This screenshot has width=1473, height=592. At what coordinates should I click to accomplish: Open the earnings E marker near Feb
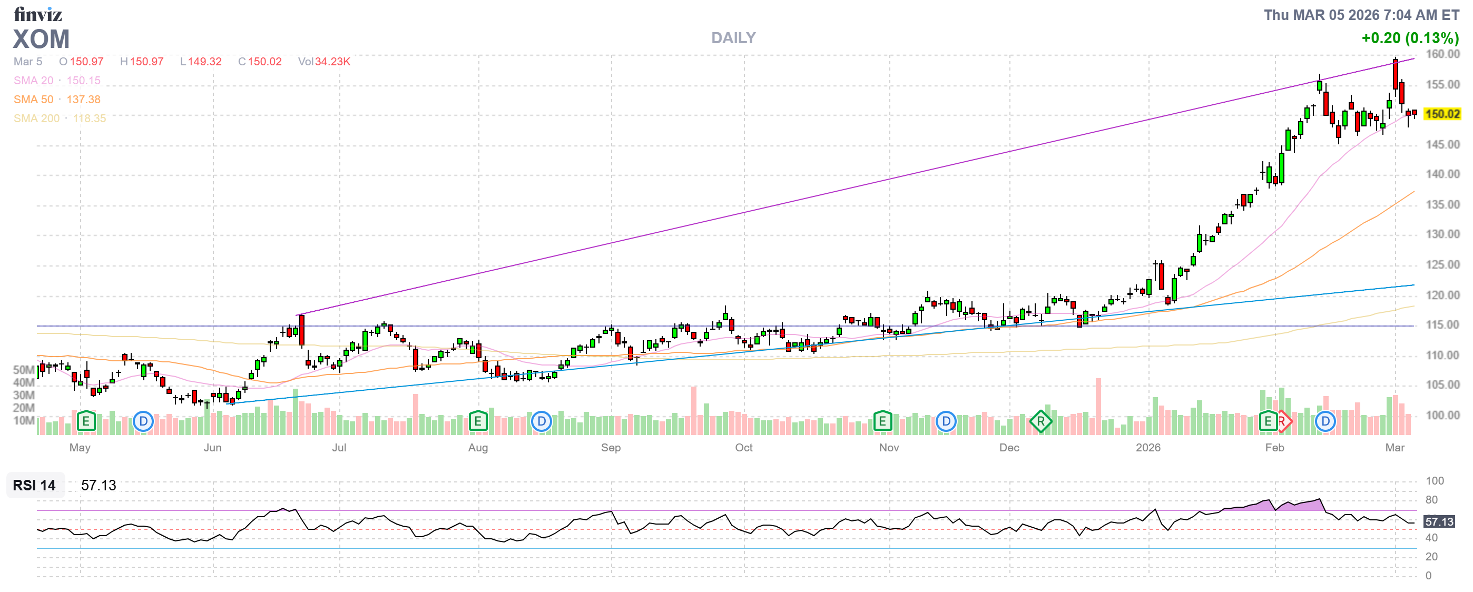(1268, 422)
